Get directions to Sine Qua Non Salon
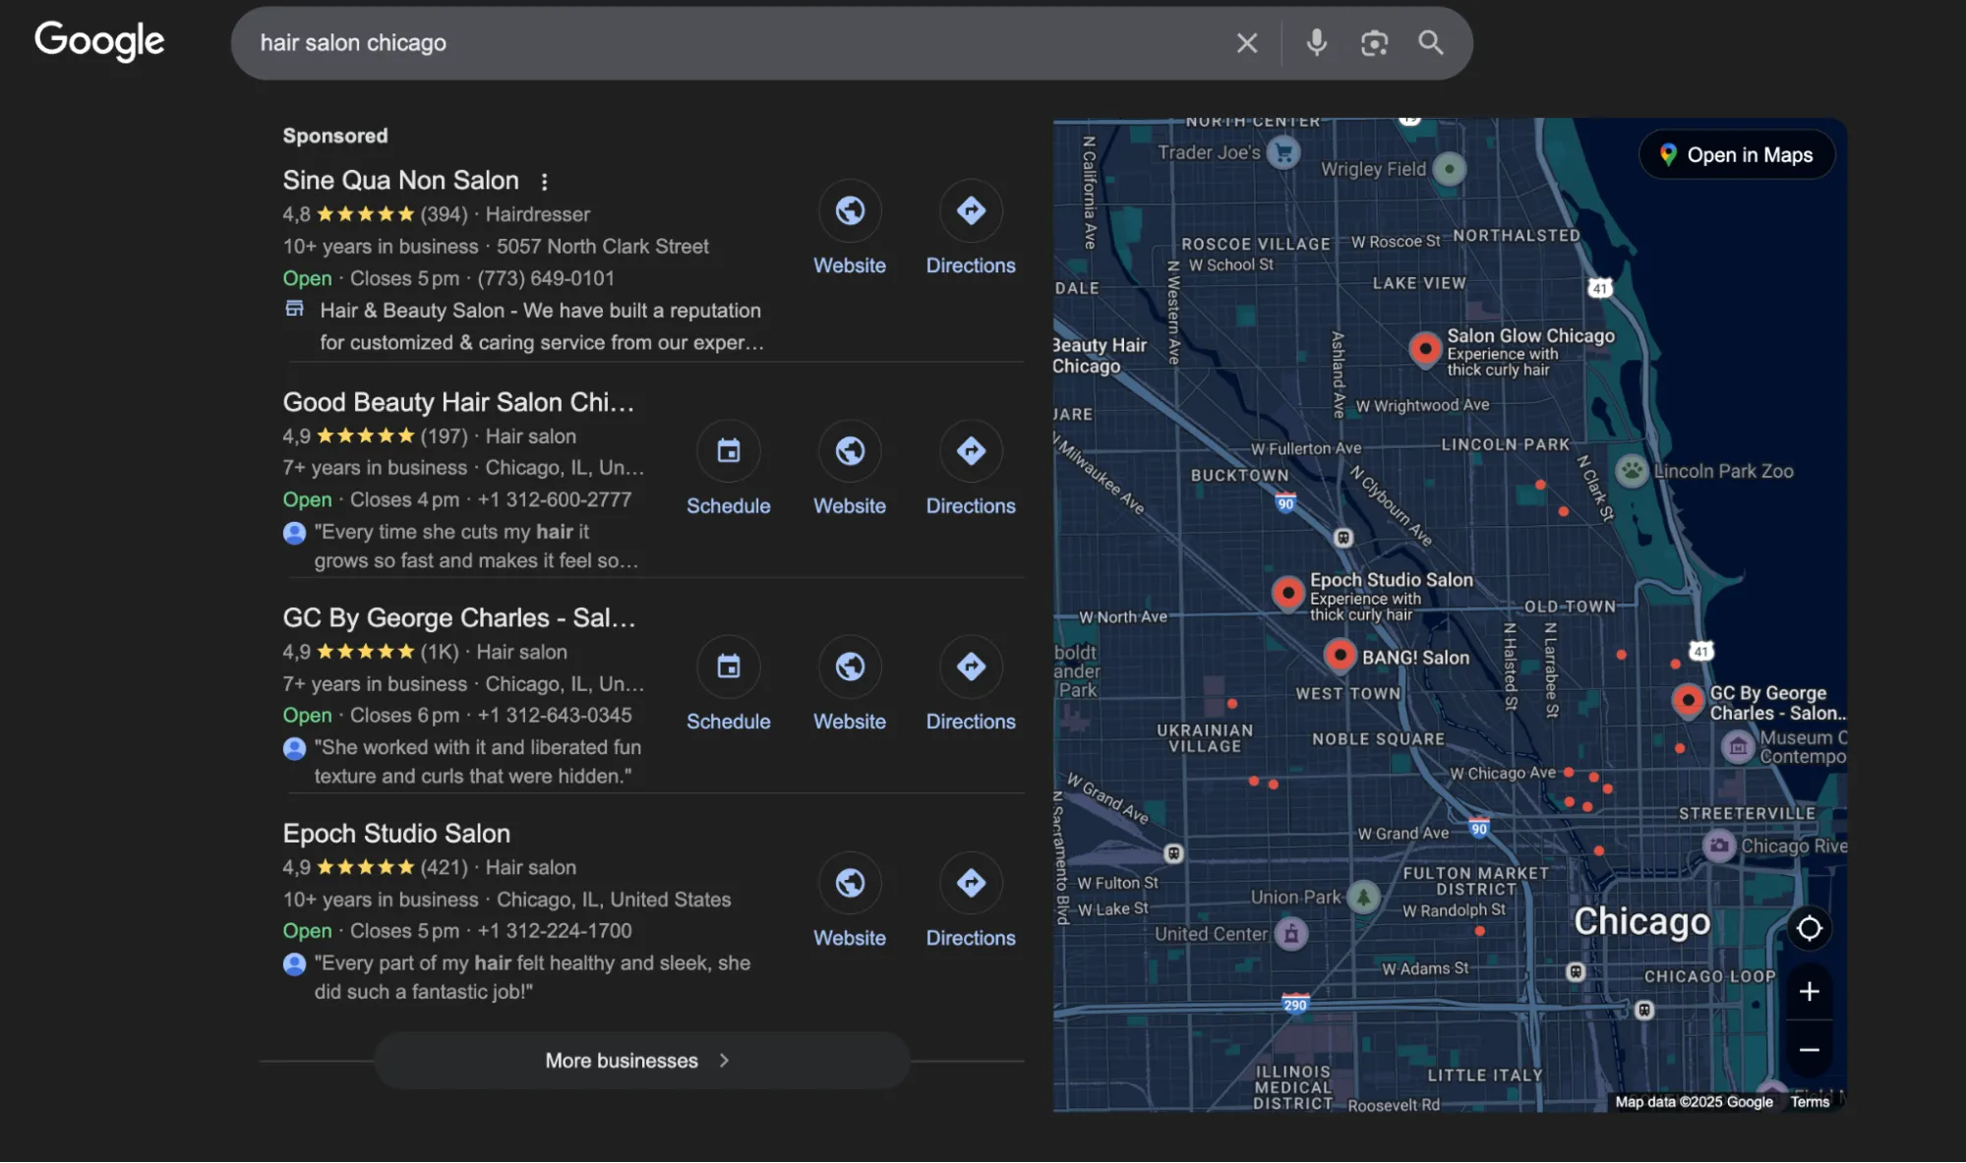 click(971, 210)
